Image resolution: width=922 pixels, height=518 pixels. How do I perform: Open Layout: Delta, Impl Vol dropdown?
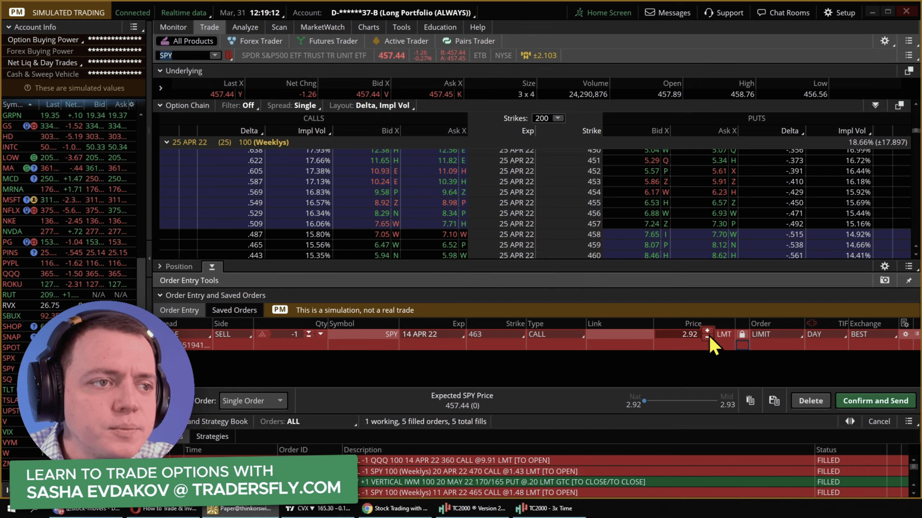click(x=372, y=106)
